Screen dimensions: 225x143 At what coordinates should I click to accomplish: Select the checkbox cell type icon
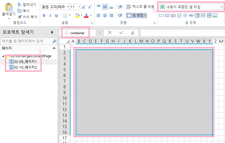[x=179, y=15]
